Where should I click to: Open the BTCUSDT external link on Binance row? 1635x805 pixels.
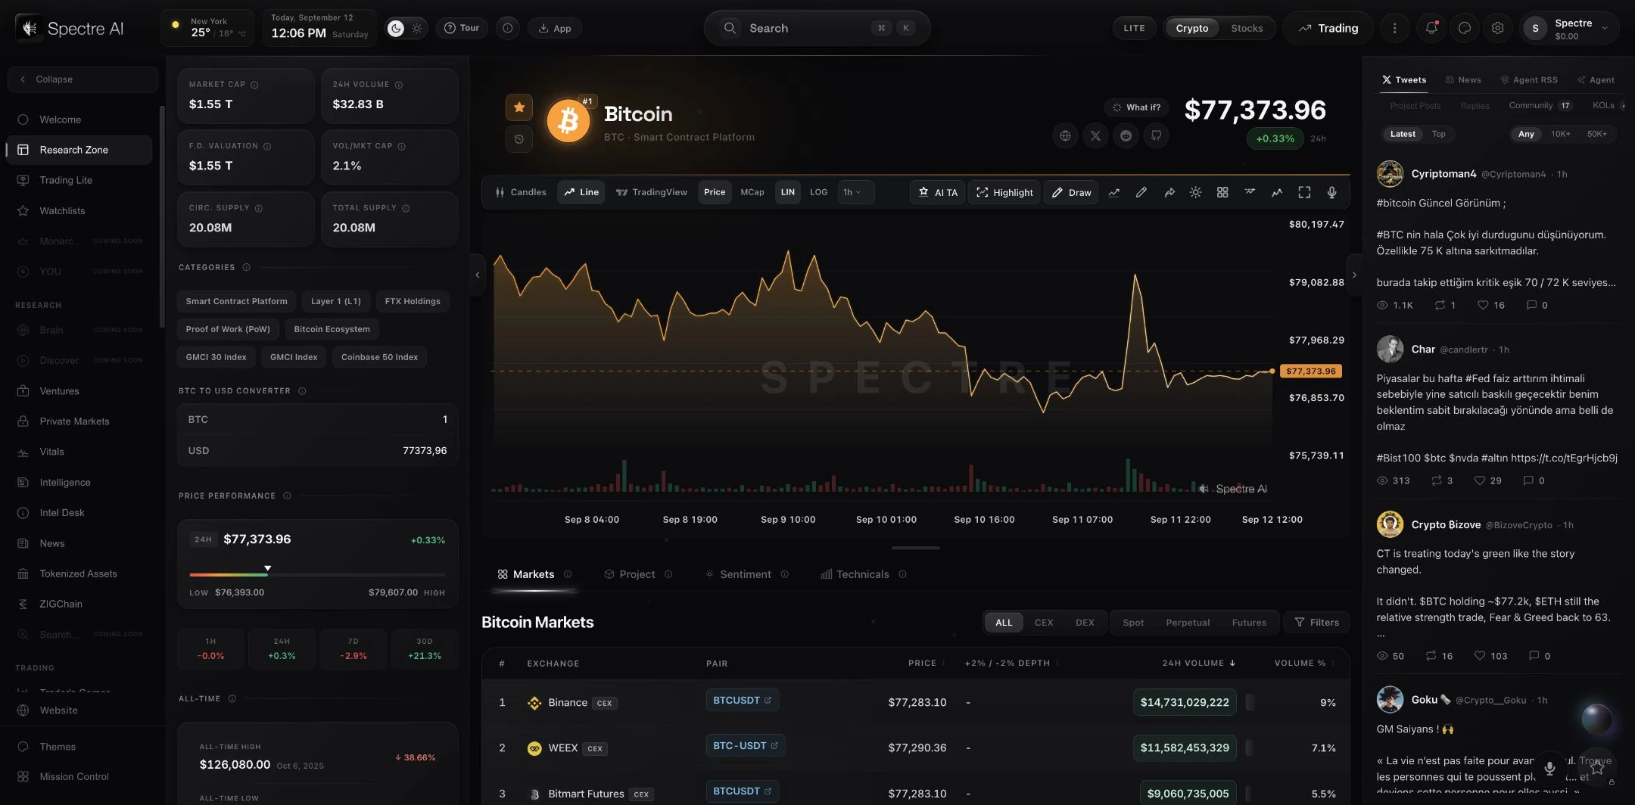coord(743,701)
